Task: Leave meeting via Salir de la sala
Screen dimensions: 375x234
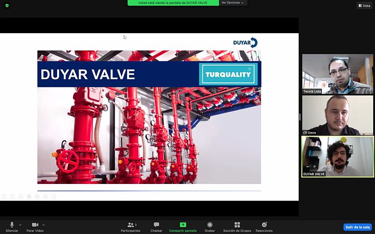Action: [358, 227]
